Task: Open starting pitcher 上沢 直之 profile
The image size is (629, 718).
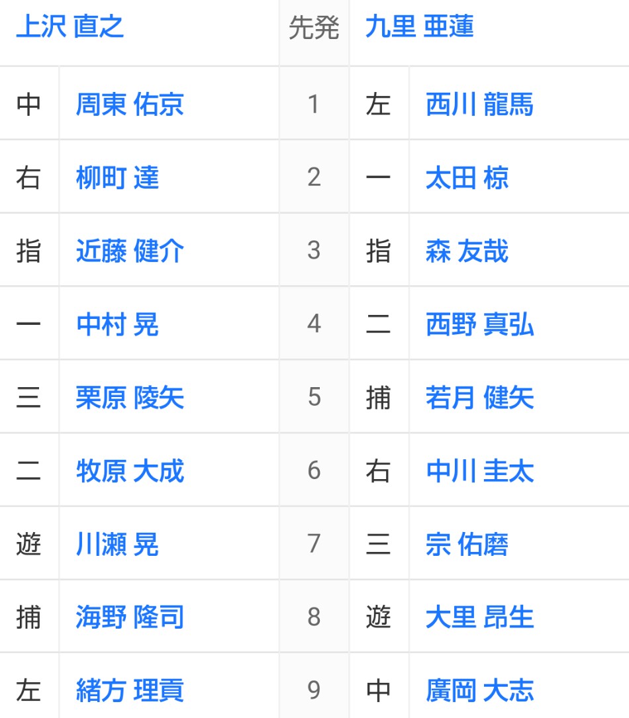Action: (x=70, y=28)
